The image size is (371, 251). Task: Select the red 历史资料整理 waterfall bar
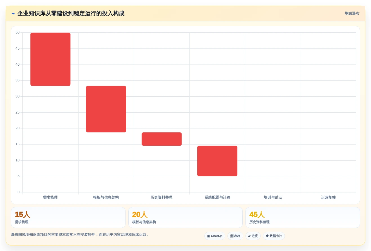(x=162, y=139)
